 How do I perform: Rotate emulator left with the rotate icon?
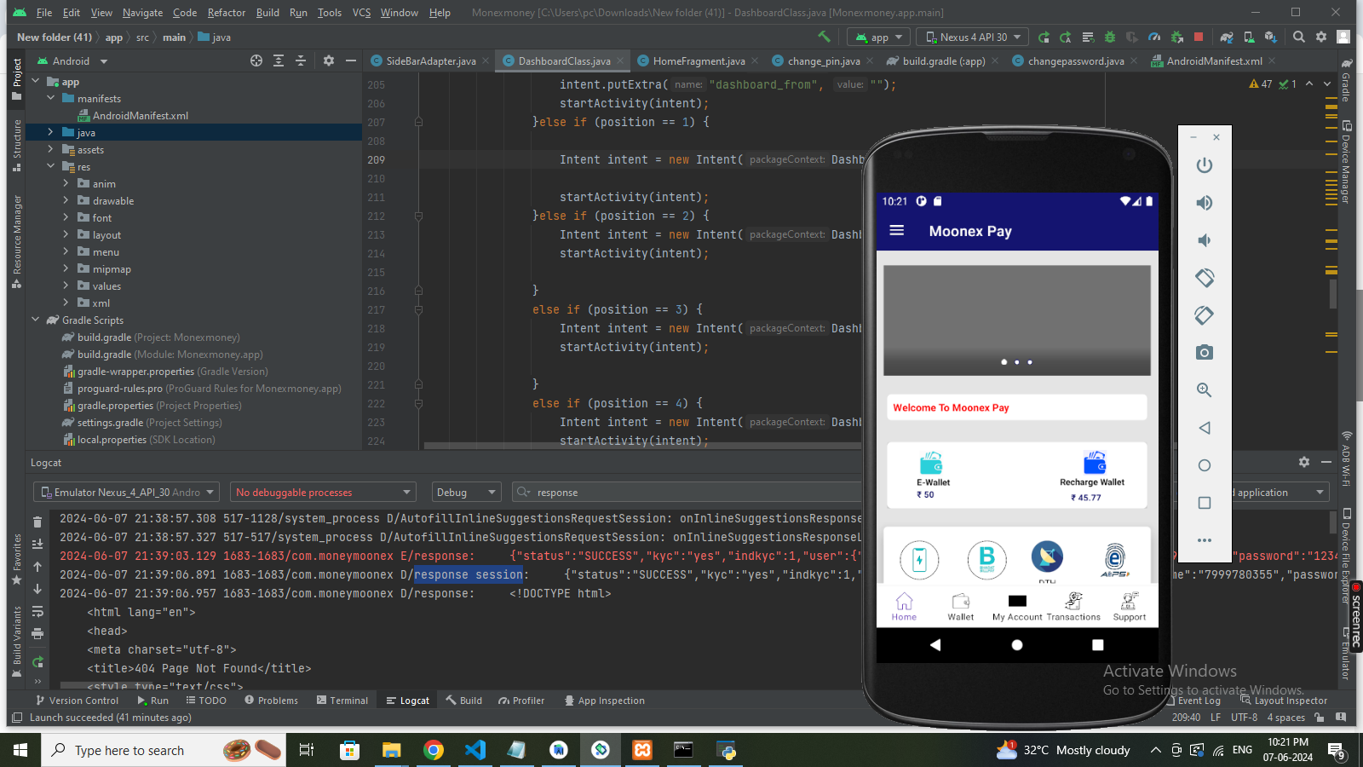click(x=1204, y=278)
